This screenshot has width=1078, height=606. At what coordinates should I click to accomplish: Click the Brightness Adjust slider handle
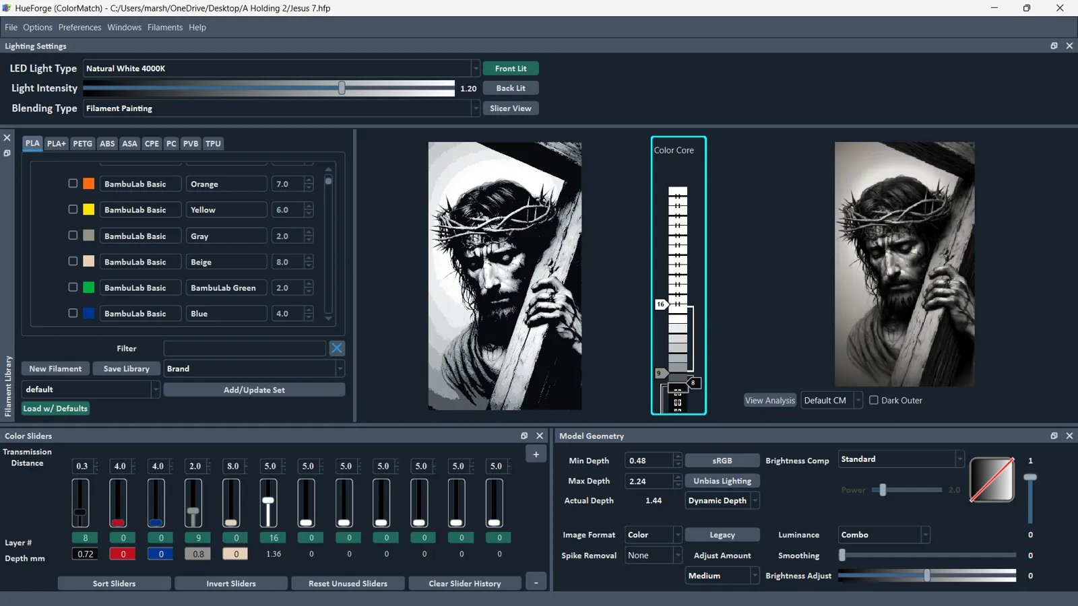point(927,576)
